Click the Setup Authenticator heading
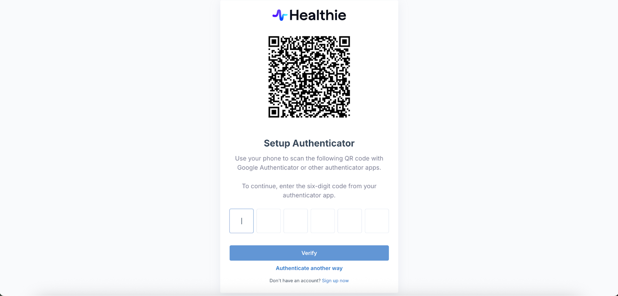This screenshot has height=296, width=618. [309, 143]
